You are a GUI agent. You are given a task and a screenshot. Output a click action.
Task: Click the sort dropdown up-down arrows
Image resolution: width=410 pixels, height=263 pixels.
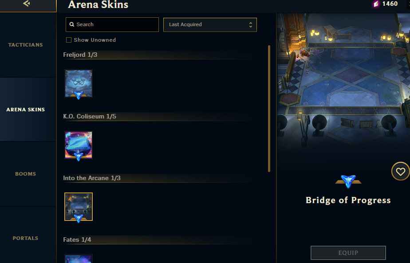pos(251,25)
